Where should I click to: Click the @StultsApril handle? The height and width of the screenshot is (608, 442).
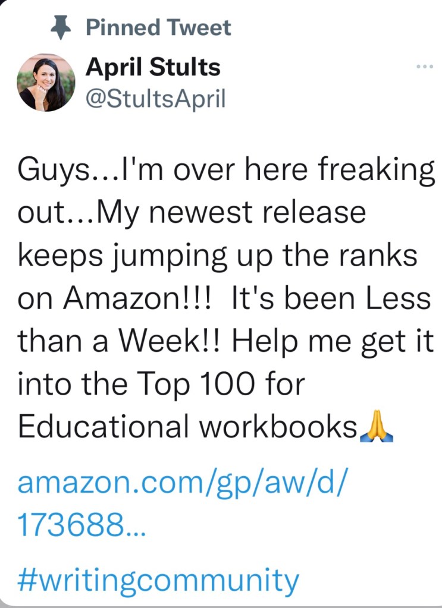point(156,98)
